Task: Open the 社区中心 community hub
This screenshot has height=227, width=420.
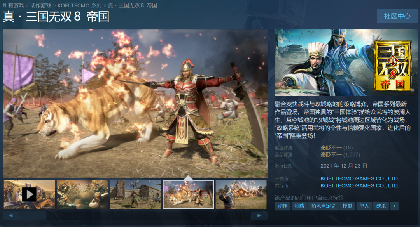Action: click(397, 16)
